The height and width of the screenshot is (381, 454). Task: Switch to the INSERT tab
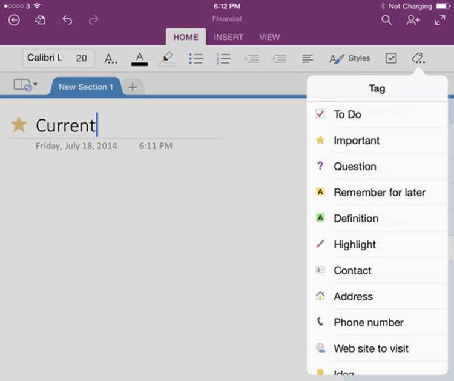click(x=228, y=37)
